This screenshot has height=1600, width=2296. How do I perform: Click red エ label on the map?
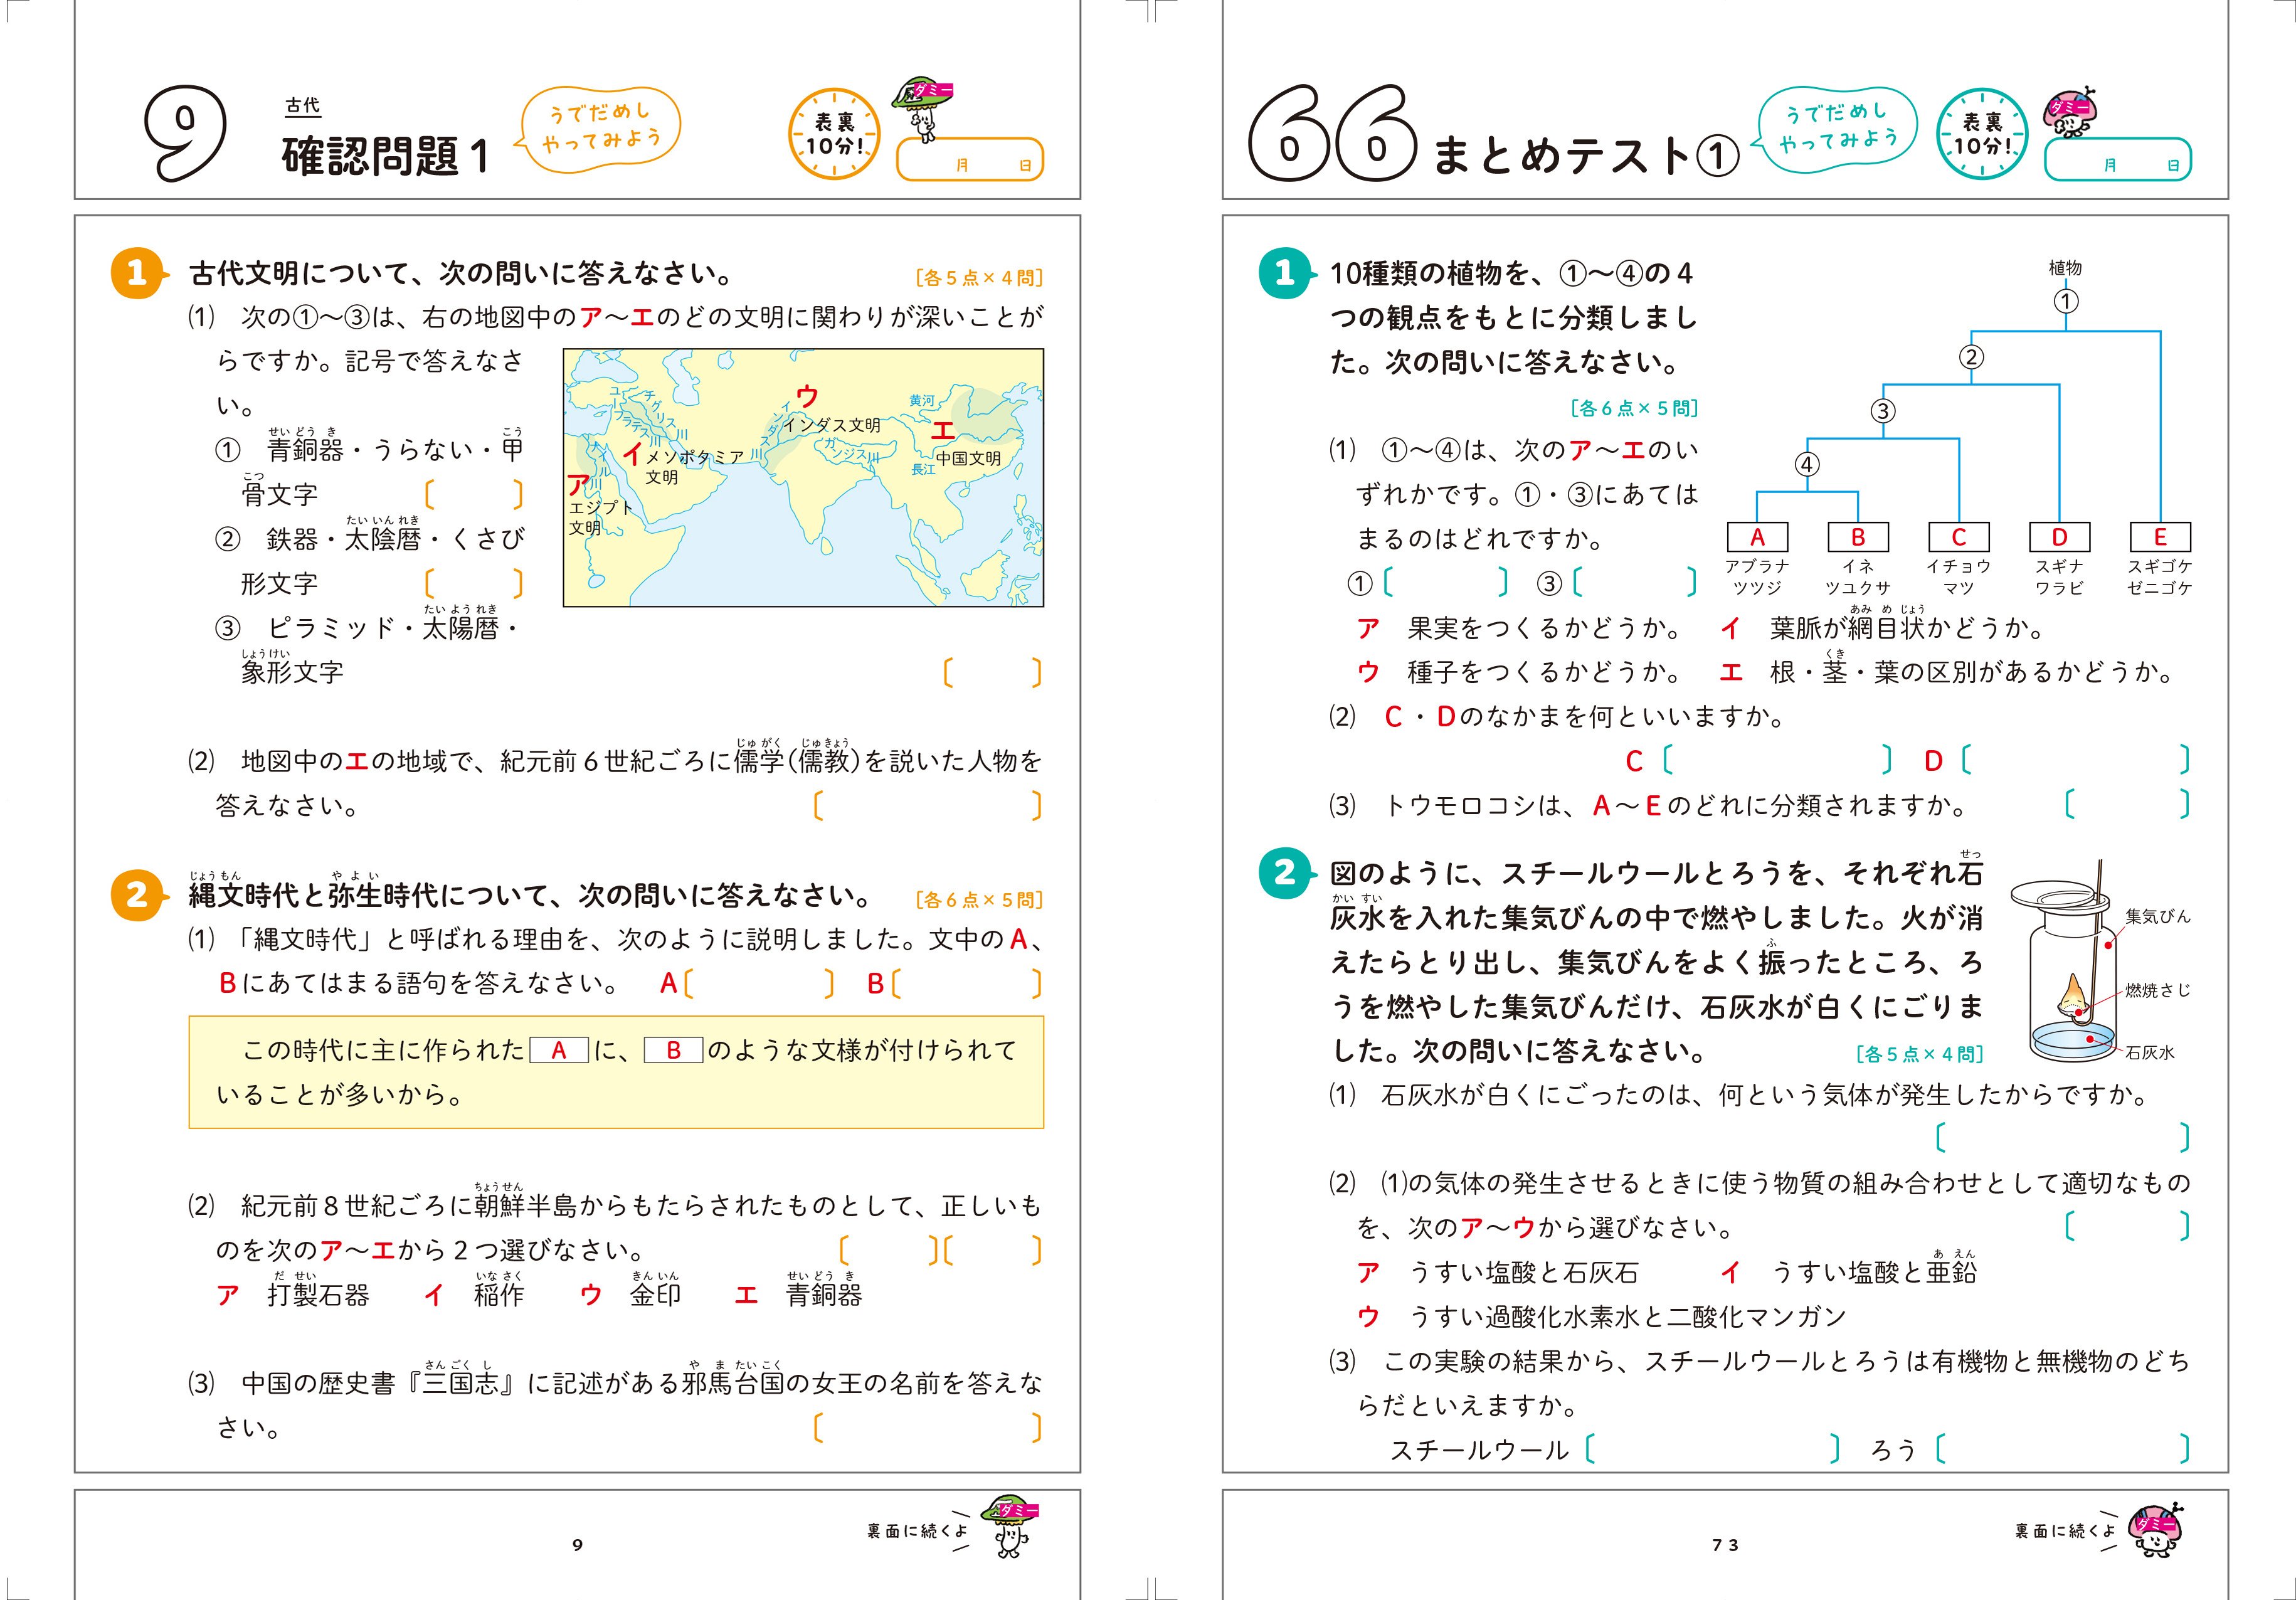click(943, 430)
